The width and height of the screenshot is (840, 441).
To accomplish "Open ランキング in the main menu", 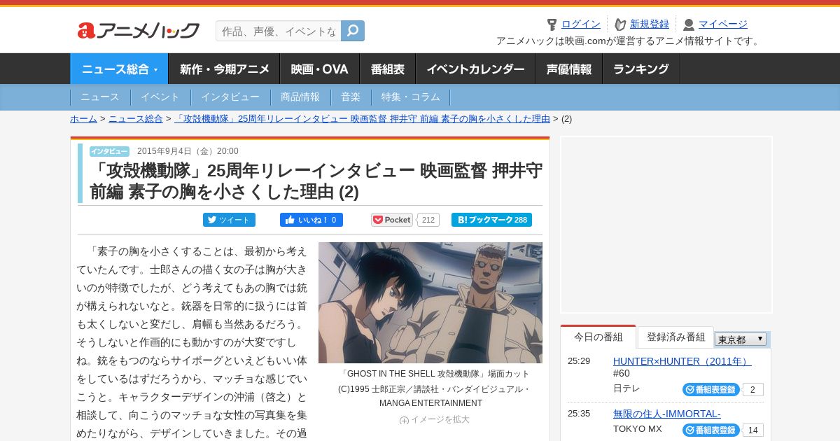I will (641, 69).
